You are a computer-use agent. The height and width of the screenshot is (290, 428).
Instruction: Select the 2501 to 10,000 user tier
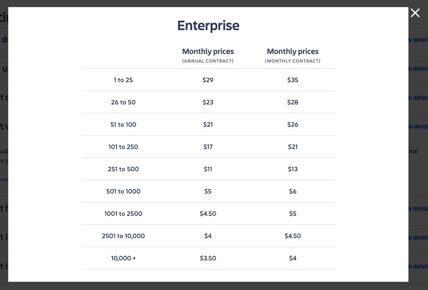123,236
